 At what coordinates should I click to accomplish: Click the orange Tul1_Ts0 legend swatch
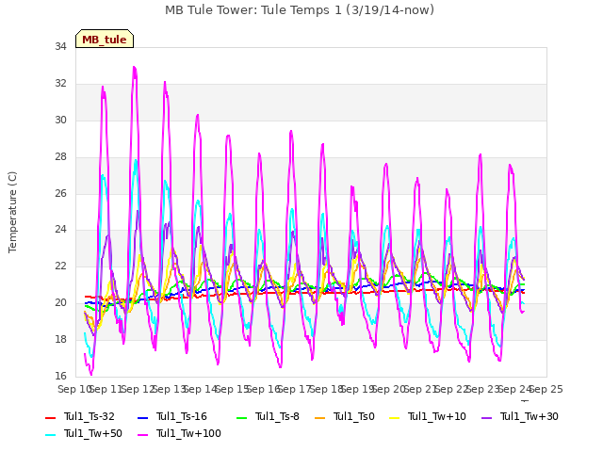click(x=319, y=417)
